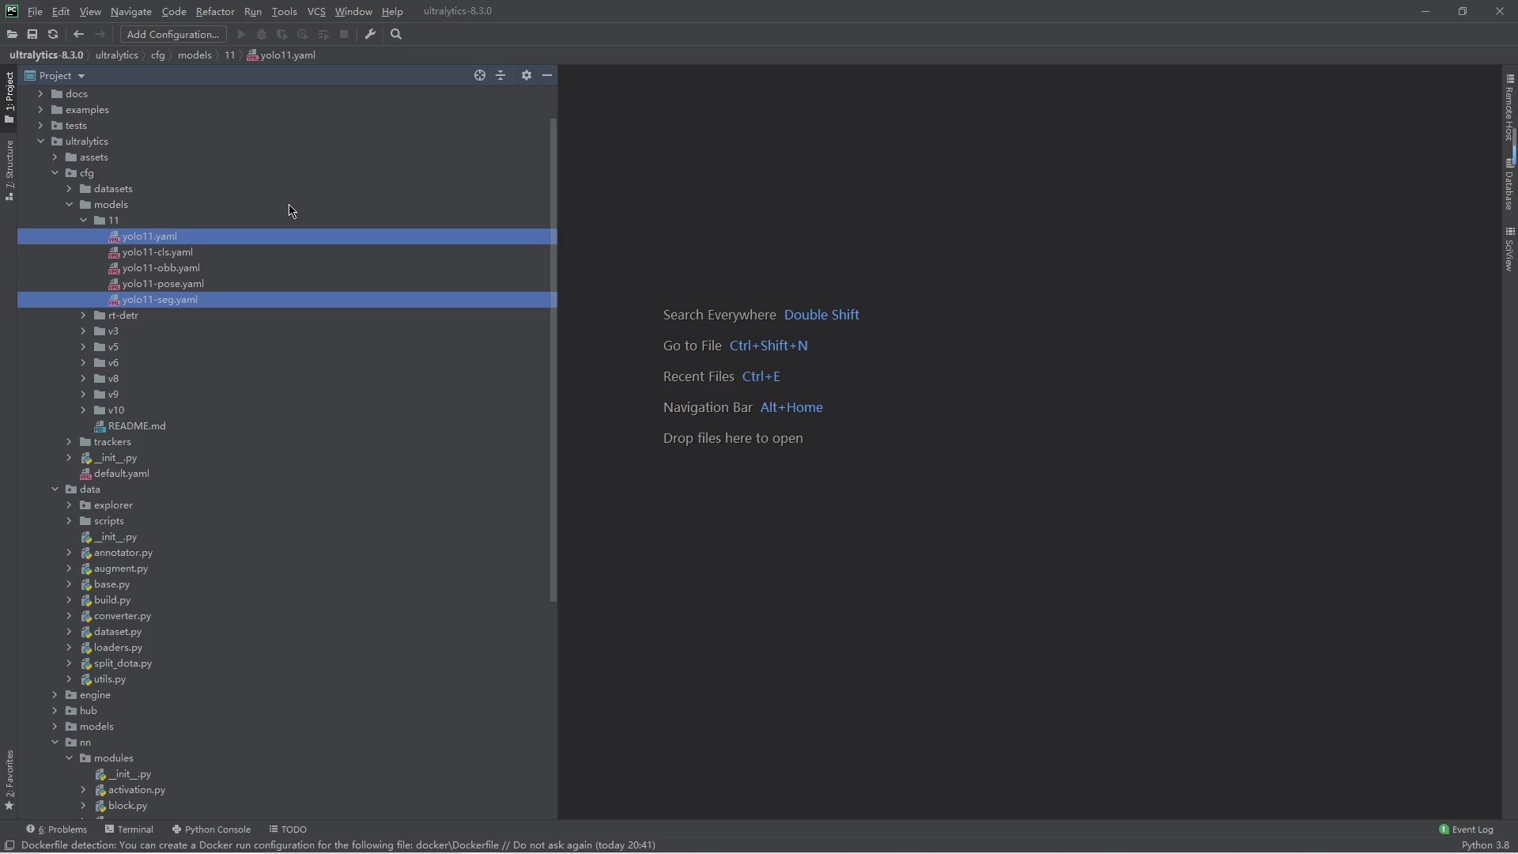Click the Add Configuration button
Viewport: 1518px width, 854px height.
(173, 35)
